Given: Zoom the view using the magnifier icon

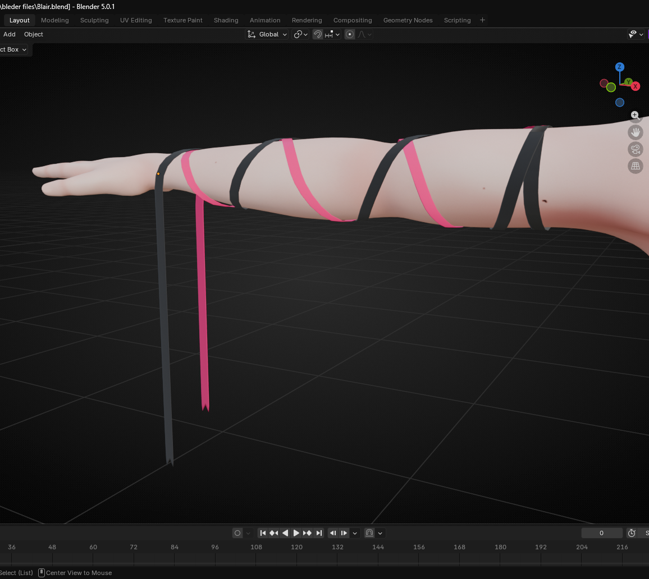Looking at the screenshot, I should point(635,116).
